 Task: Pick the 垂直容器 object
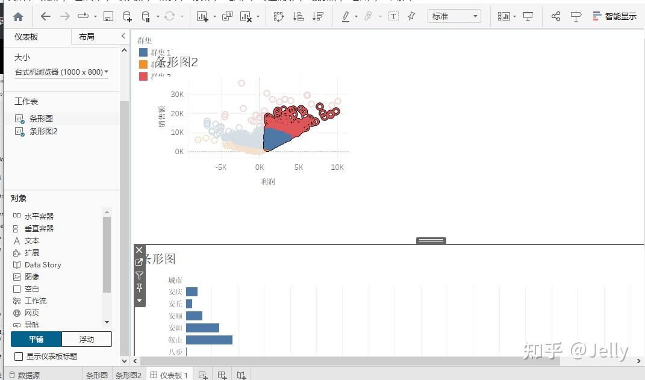(x=39, y=228)
